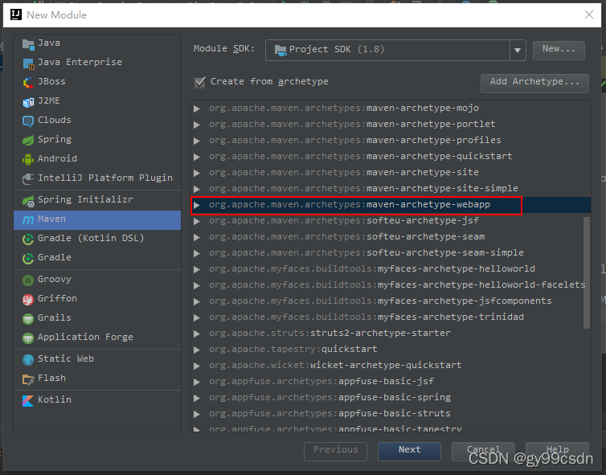Screen dimensions: 606x475
Task: Select Gradle (Kotlin DSL) icon
Action: coord(28,240)
